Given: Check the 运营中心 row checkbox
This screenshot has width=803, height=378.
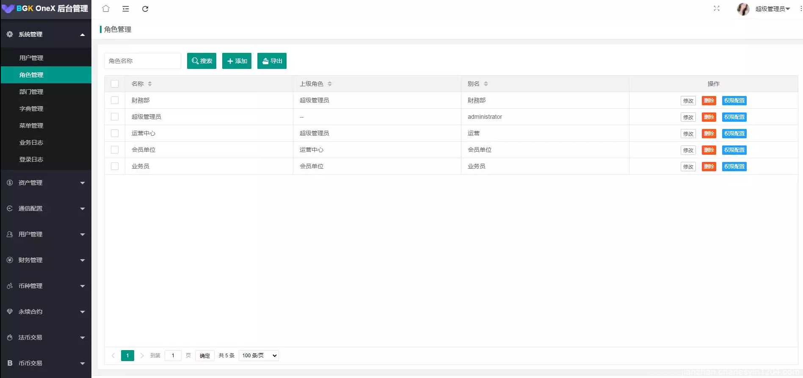Looking at the screenshot, I should pyautogui.click(x=115, y=133).
